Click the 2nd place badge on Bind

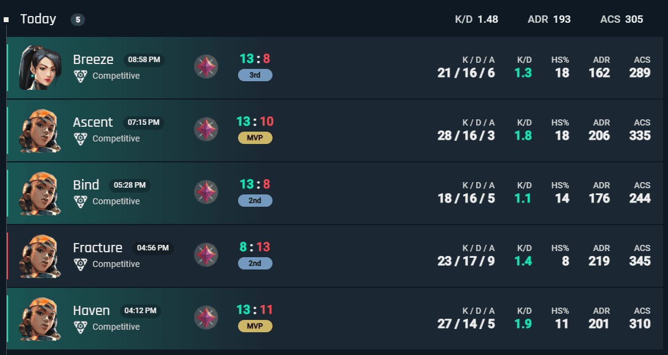coord(255,201)
